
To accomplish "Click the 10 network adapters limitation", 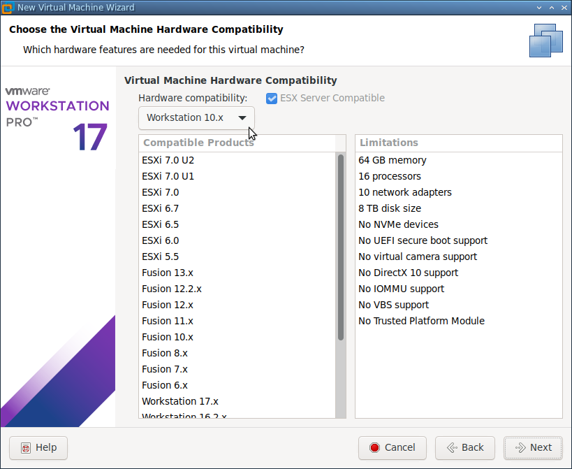I will pyautogui.click(x=459, y=192).
